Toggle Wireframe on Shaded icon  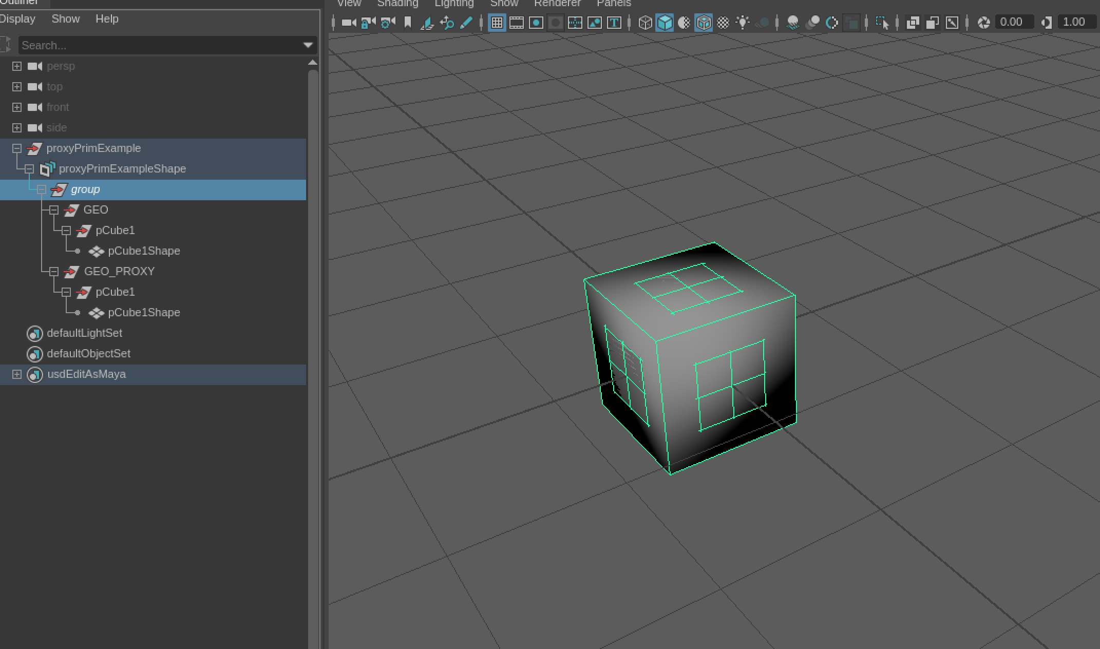704,23
